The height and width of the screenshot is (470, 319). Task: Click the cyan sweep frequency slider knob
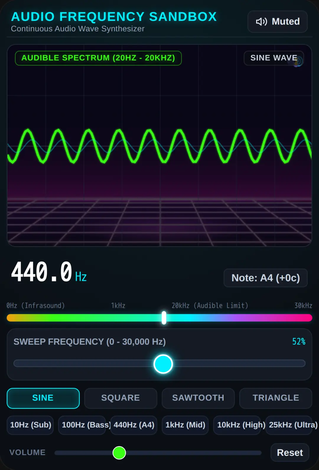point(163,364)
